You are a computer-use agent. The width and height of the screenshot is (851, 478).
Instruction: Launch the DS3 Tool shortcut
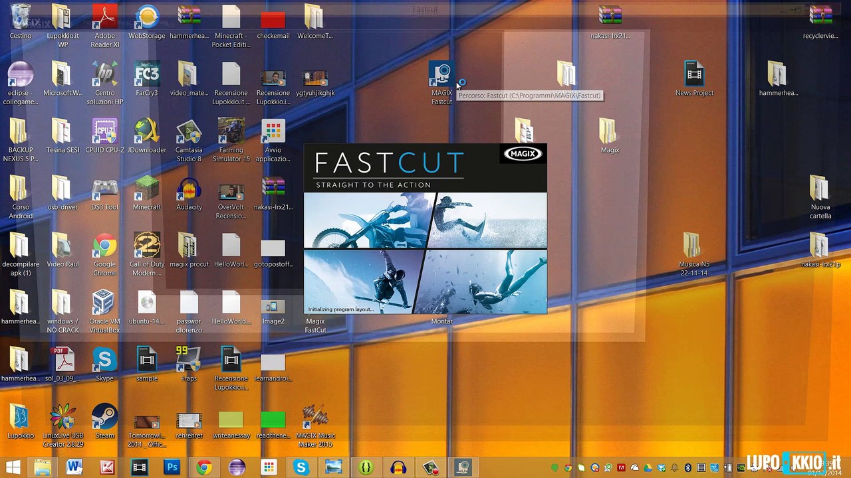tap(104, 193)
